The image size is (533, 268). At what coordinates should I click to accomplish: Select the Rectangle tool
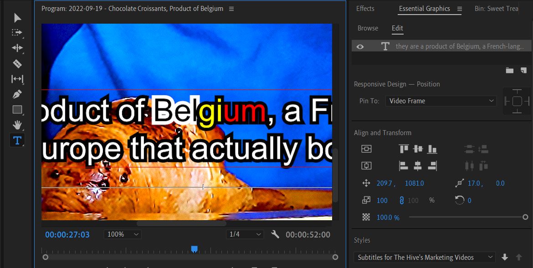tap(17, 109)
